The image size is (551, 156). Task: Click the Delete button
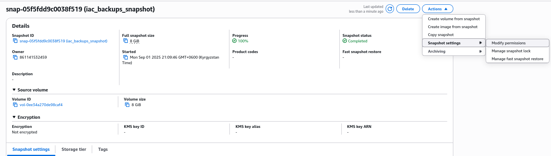pyautogui.click(x=408, y=9)
